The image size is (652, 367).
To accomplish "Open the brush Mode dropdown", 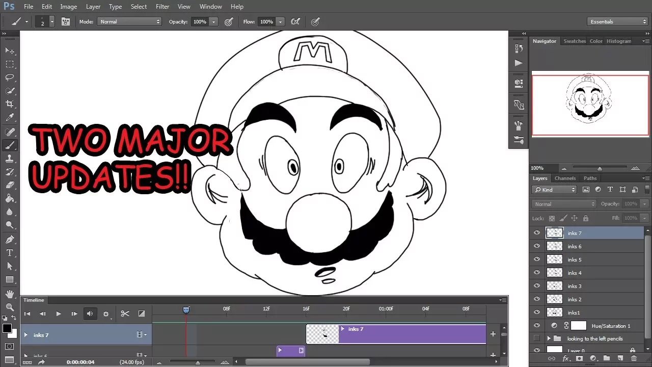I will pos(130,21).
